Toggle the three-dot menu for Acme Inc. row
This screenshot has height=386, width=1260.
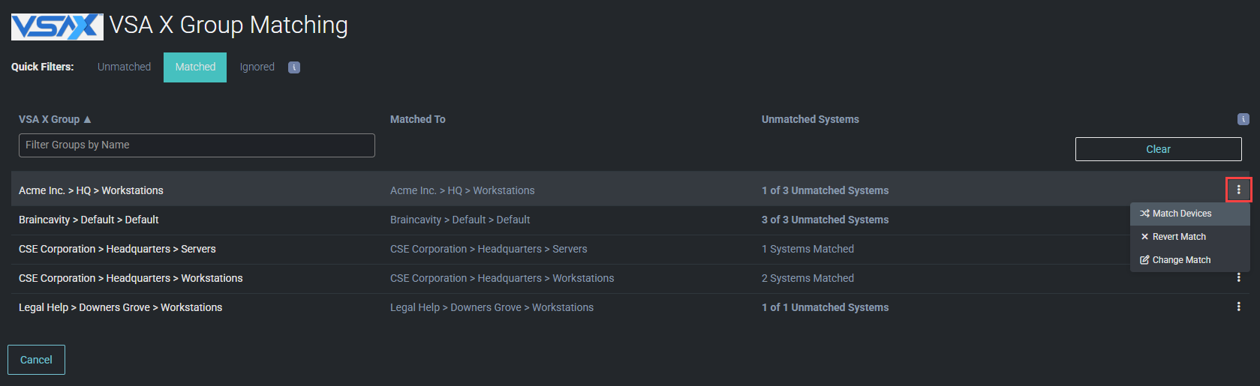[1238, 190]
